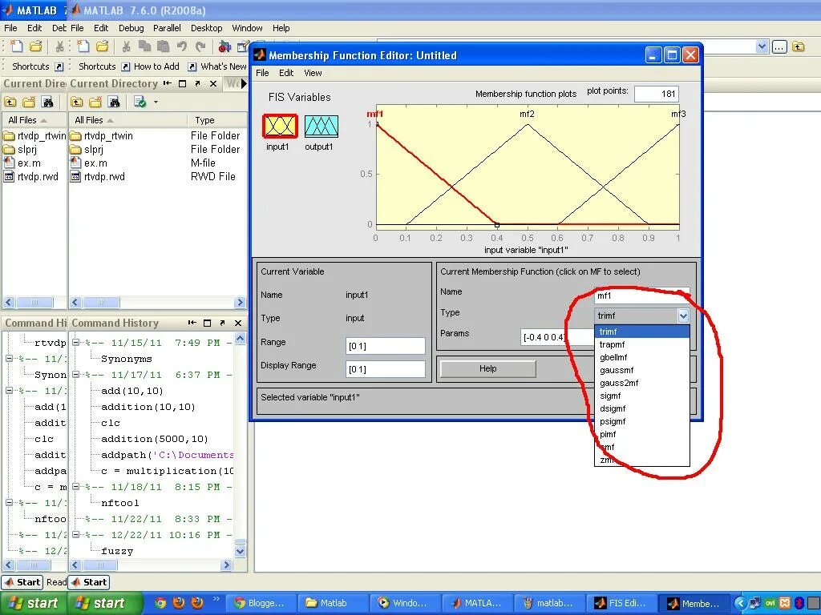The height and width of the screenshot is (615, 821).
Task: Select the output1 FIS variable icon
Action: coord(321,126)
